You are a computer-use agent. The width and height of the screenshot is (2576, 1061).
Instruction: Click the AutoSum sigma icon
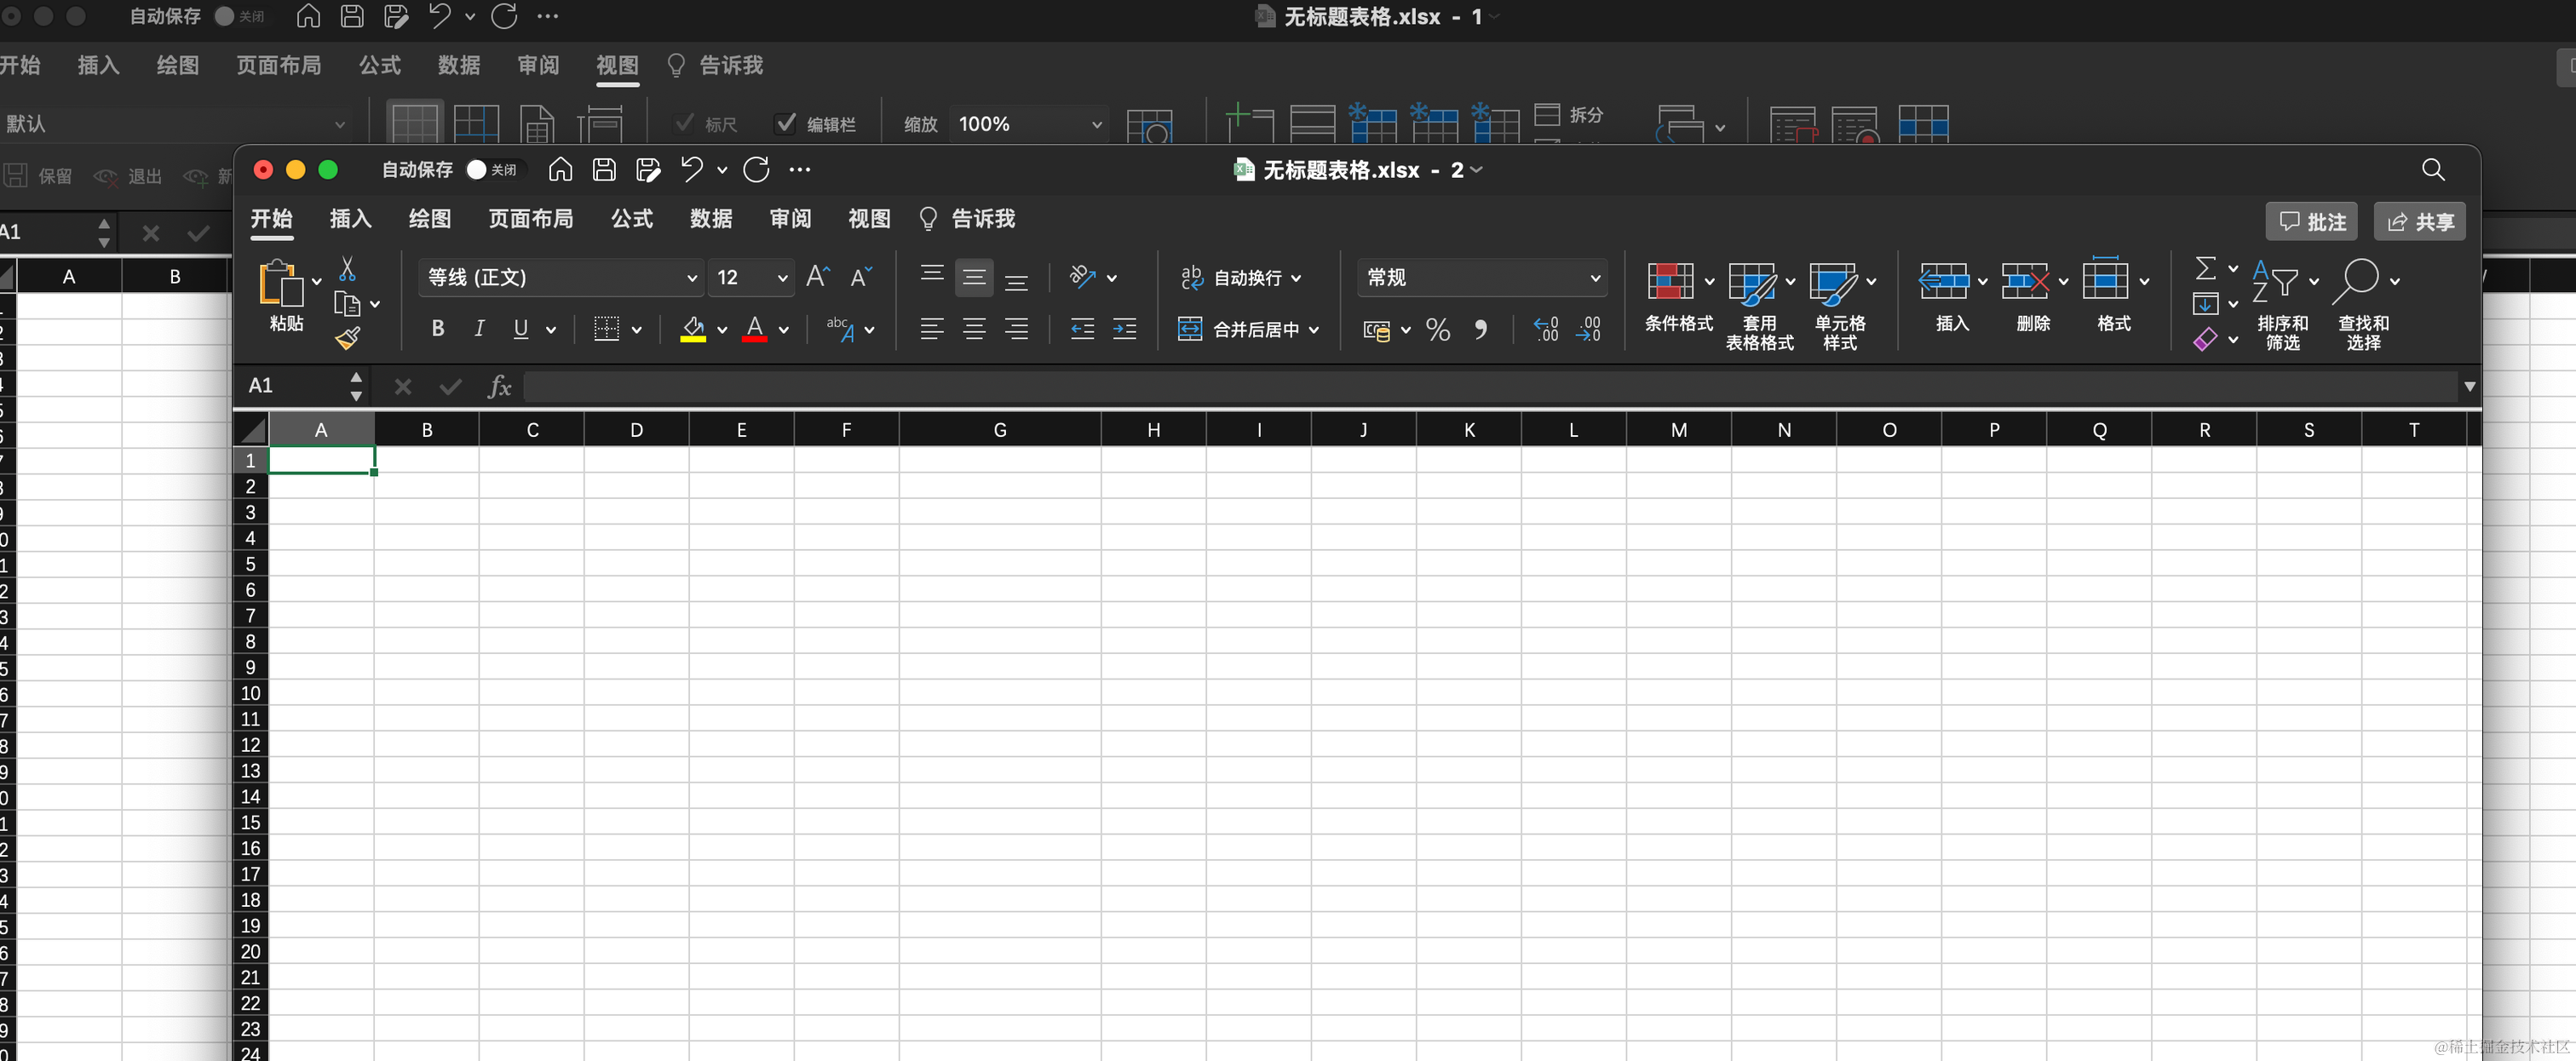click(2205, 268)
